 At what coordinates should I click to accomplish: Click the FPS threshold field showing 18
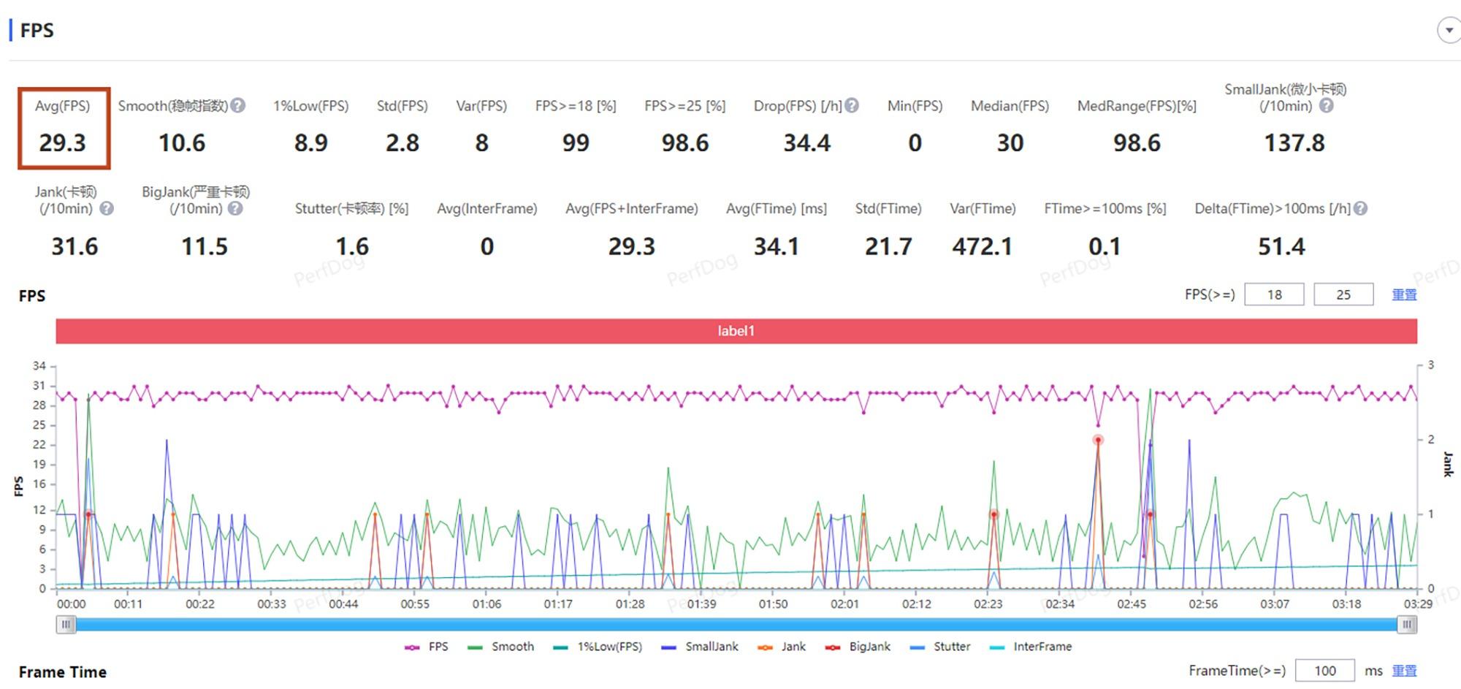1274,294
